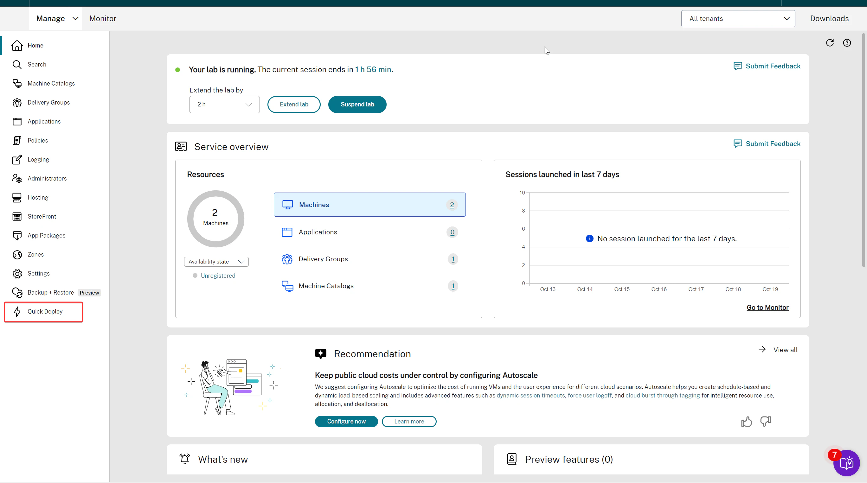
Task: Expand the All Tenants selector dropdown
Action: click(738, 18)
